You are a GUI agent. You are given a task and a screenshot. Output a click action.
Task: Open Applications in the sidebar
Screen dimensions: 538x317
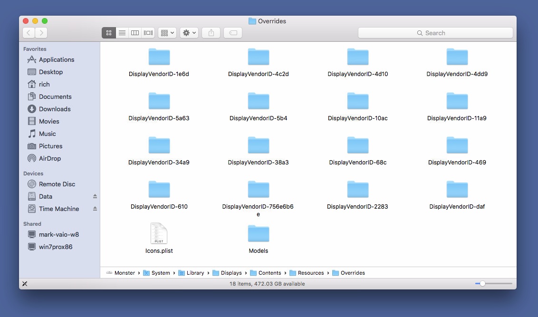pos(51,60)
